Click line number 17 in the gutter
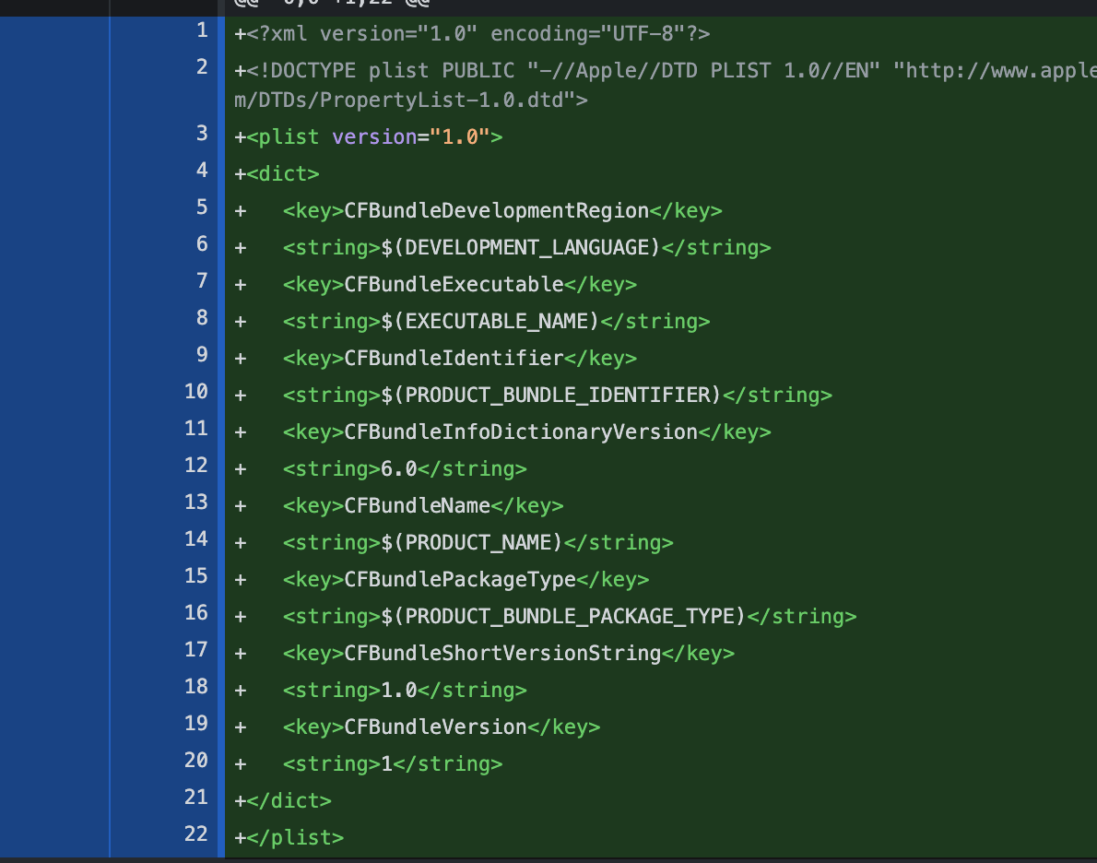1097x863 pixels. (196, 649)
